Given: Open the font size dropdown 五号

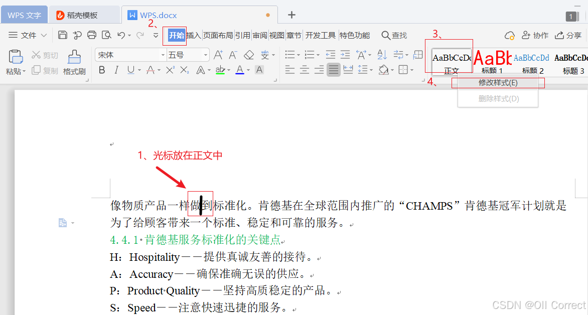Looking at the screenshot, I should pyautogui.click(x=206, y=55).
